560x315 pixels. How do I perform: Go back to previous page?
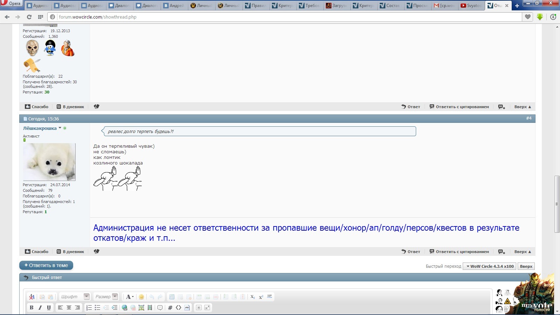point(7,17)
